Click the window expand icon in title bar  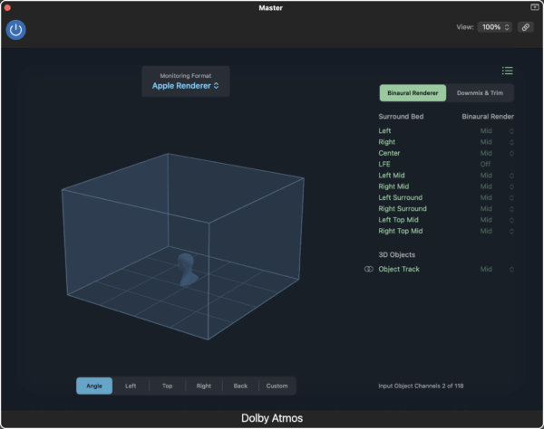click(535, 7)
